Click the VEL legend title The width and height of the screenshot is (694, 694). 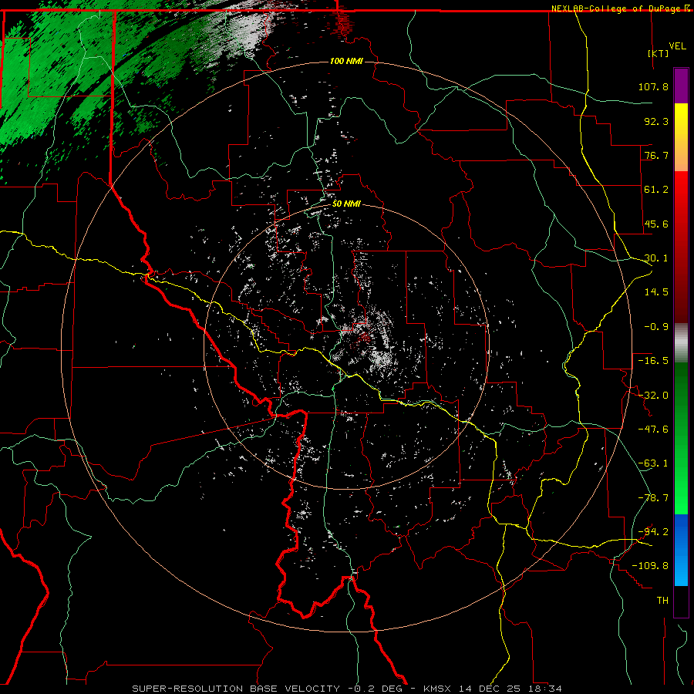[x=677, y=46]
